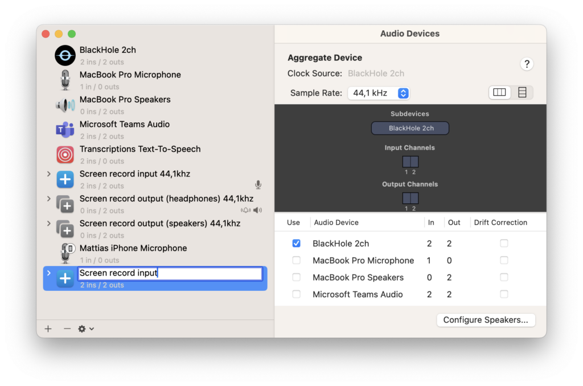The image size is (583, 386).
Task: Expand Screen record input 44,1khz device
Action: click(x=49, y=174)
